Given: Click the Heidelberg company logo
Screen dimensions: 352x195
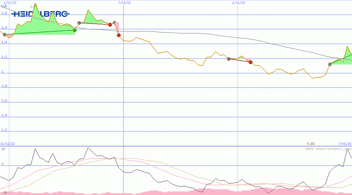Looking at the screenshot, I should (x=40, y=14).
